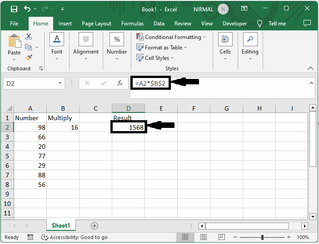
Task: Add a new sheet with plus button
Action: coord(95,226)
